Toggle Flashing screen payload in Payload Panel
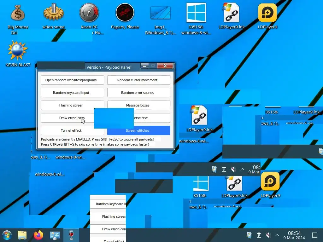 72,105
